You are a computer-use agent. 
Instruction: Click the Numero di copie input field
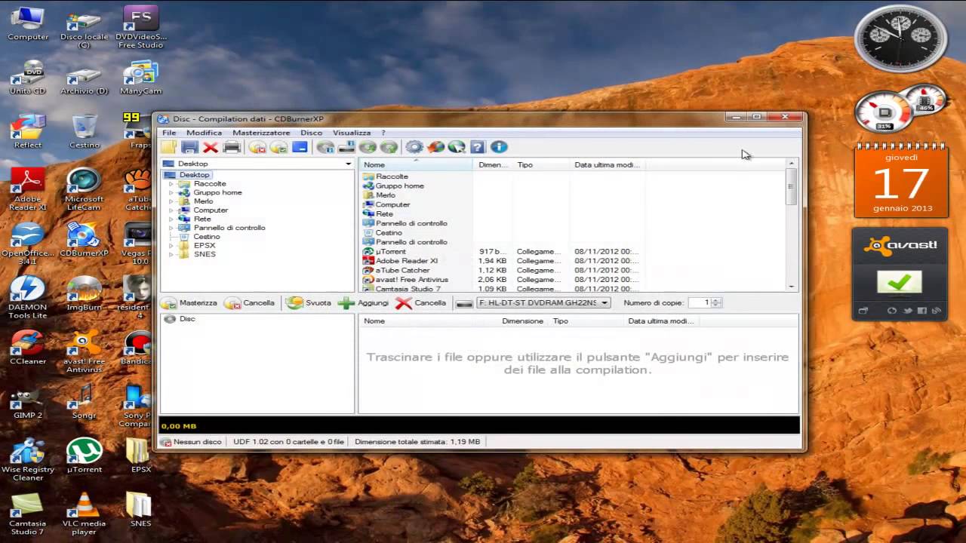[x=699, y=303]
